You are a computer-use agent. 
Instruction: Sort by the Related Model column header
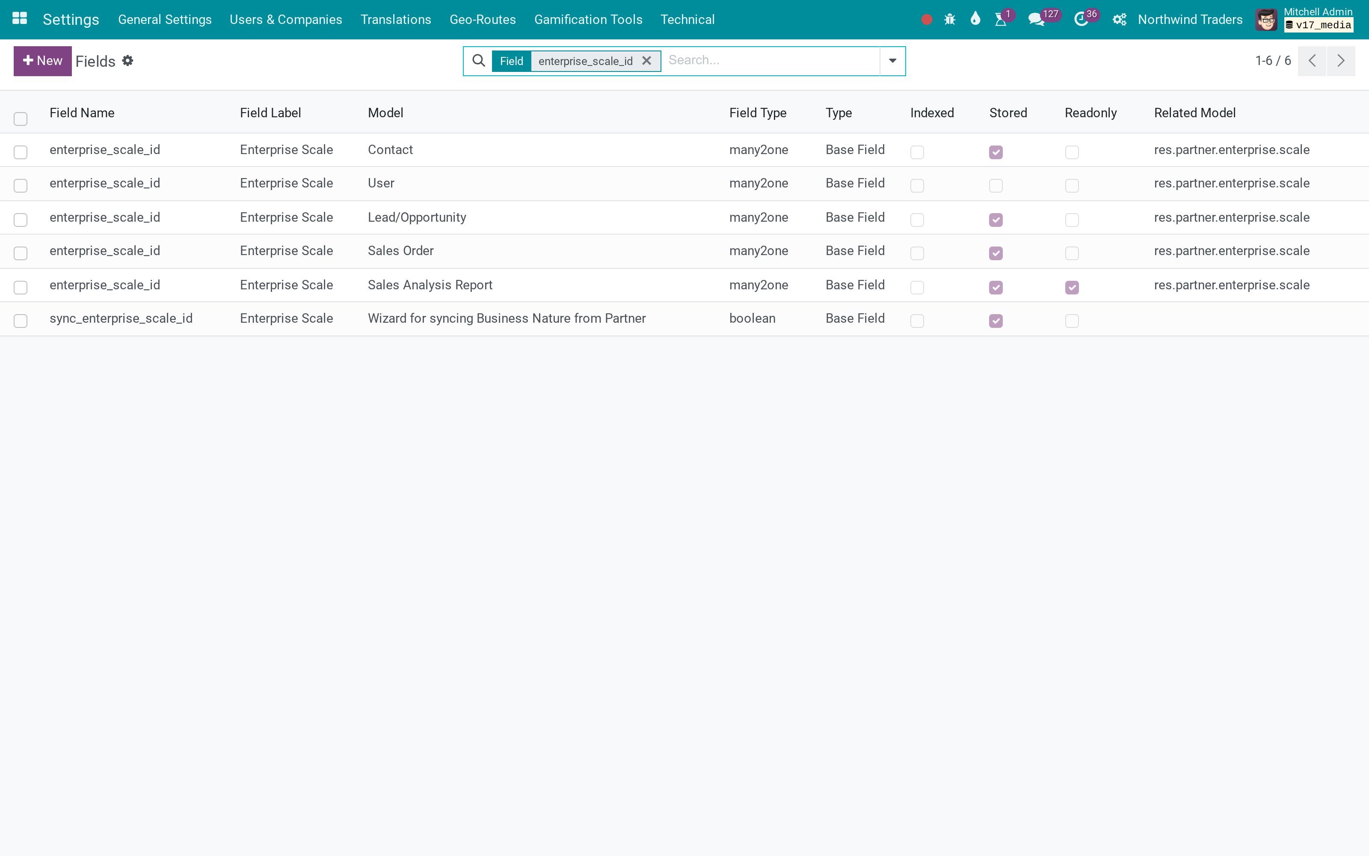(x=1195, y=113)
